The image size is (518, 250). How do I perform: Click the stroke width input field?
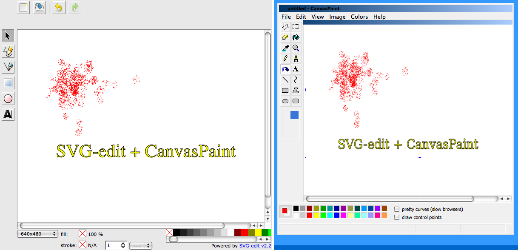(113, 245)
